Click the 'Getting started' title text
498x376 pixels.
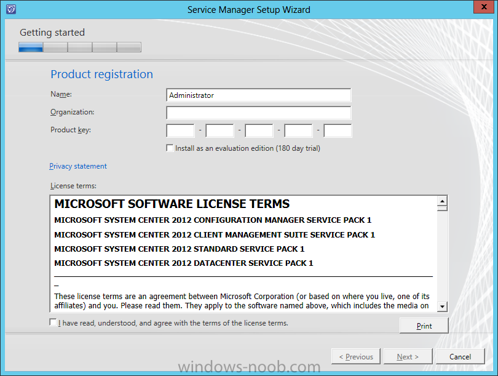coord(52,33)
